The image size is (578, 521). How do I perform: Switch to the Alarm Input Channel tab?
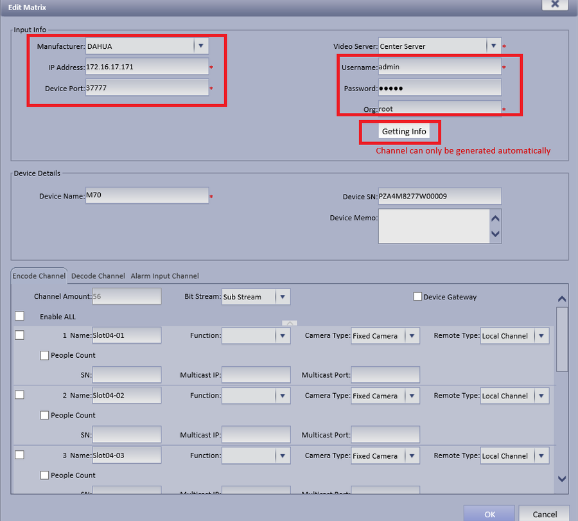165,276
